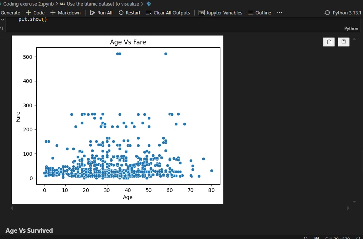The image size is (363, 239).
Task: Collapse the plt.show code cell chevron
Action: (x=3, y=18)
